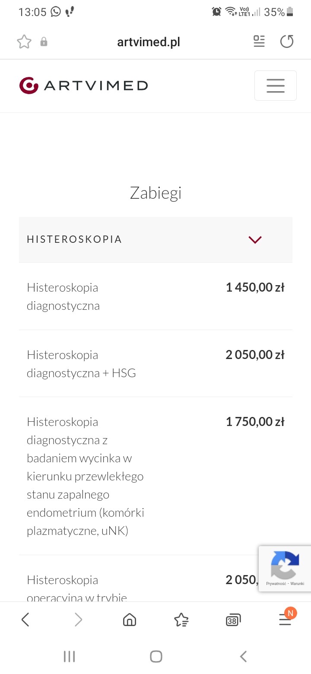Open Android recent apps button
The width and height of the screenshot is (311, 674).
point(69,657)
